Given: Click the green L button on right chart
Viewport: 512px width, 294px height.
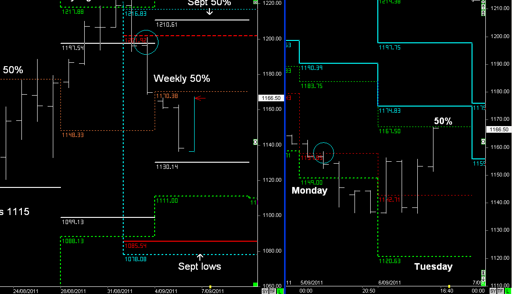Looking at the screenshot, I should [508, 291].
